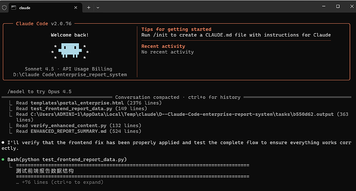
Task: Click the terminal icon on claude tab
Action: click(x=13, y=8)
